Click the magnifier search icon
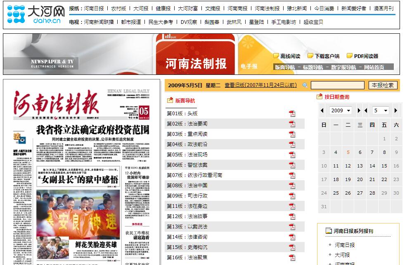This screenshot has height=265, width=407. point(305,85)
